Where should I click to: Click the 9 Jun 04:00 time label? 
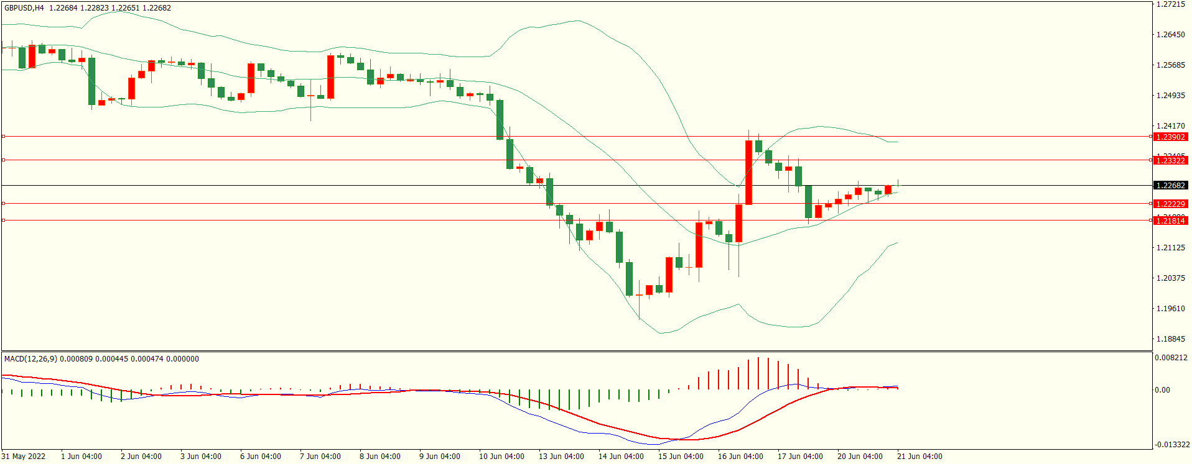(440, 457)
